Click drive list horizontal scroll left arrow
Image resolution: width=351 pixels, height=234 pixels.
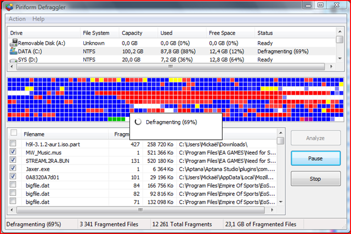coord(12,66)
